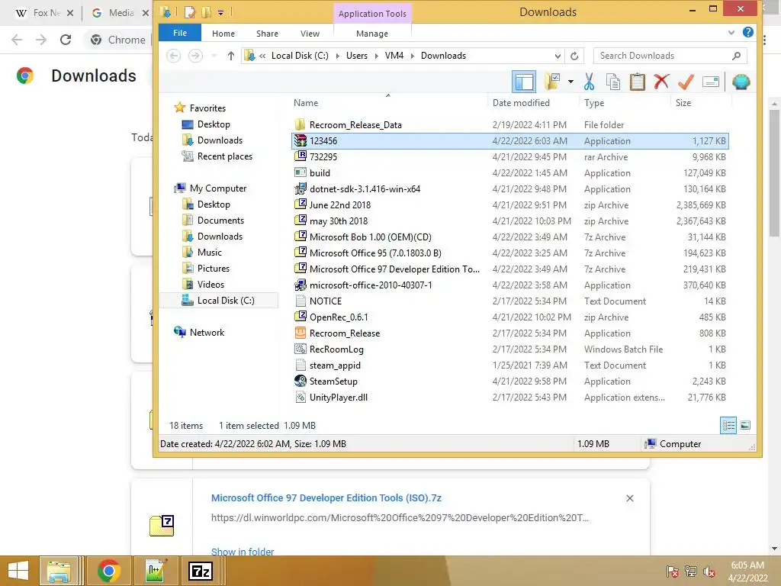Click the Explorer Back arrow button

tap(173, 55)
